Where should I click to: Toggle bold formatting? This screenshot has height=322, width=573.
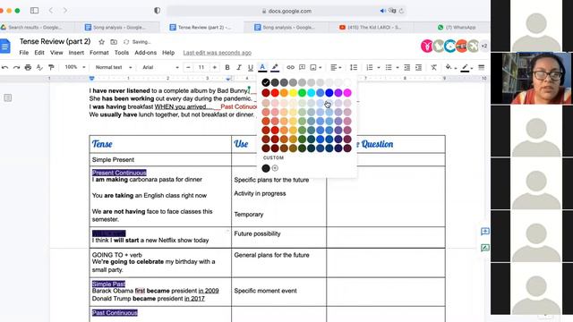tap(227, 67)
